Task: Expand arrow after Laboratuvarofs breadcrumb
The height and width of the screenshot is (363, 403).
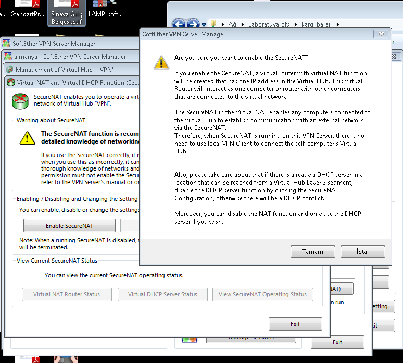Action: tap(296, 24)
